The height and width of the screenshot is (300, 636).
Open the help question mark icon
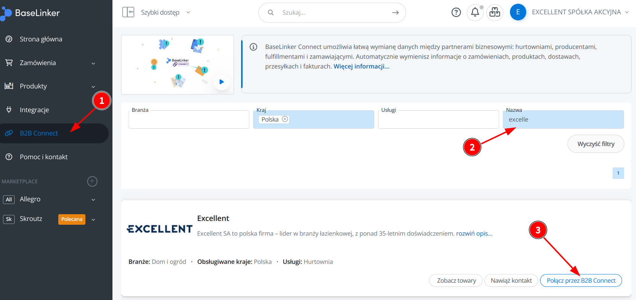(456, 12)
